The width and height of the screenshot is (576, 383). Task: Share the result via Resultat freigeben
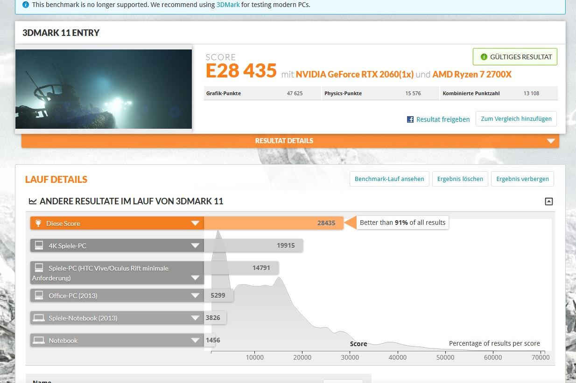tap(443, 119)
